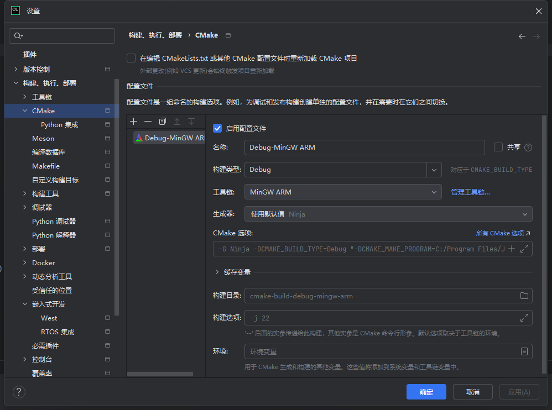Click the CLion app icon in title bar
This screenshot has width=552, height=410.
click(15, 10)
